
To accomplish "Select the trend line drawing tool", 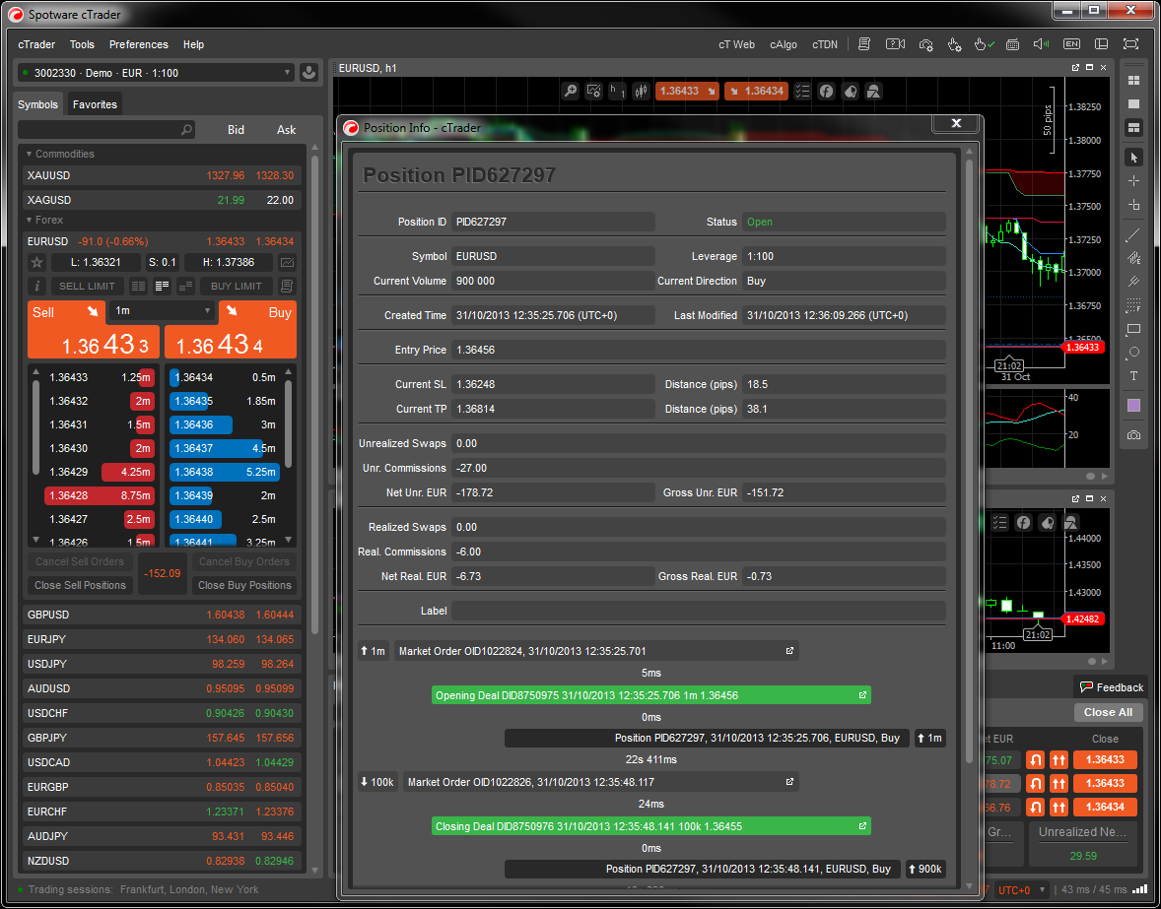I will point(1133,234).
